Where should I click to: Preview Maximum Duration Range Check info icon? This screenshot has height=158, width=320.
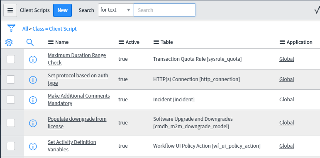pyautogui.click(x=33, y=60)
